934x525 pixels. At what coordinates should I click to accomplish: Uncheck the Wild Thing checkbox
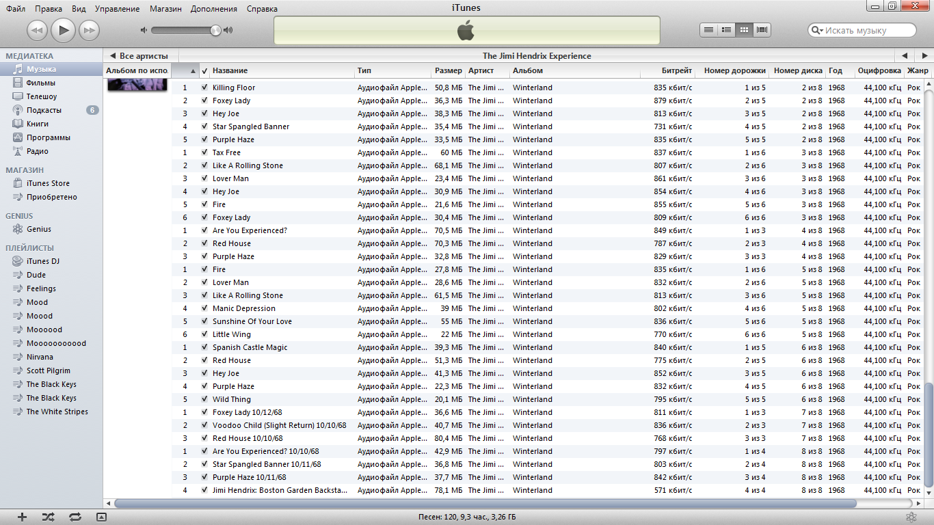pos(204,399)
